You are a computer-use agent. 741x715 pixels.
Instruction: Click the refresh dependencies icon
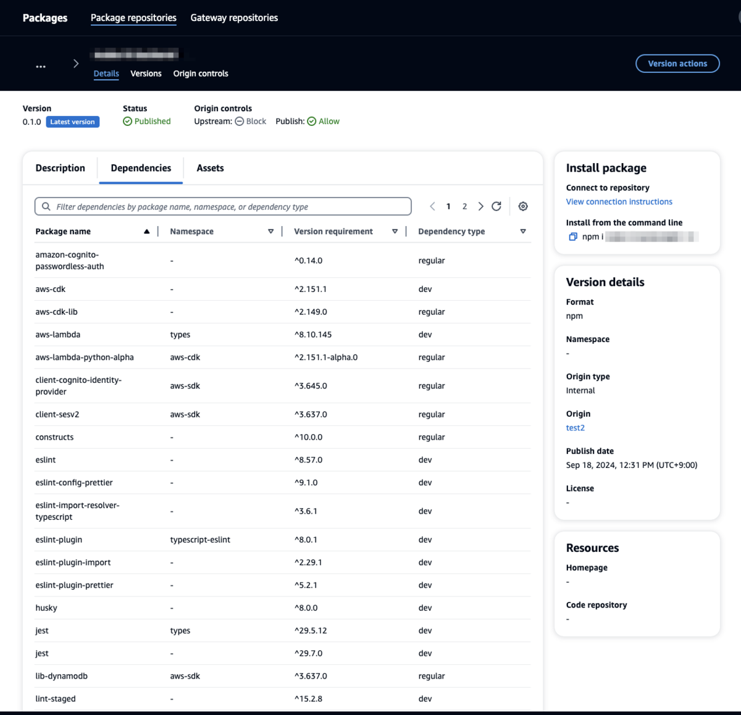pos(496,206)
